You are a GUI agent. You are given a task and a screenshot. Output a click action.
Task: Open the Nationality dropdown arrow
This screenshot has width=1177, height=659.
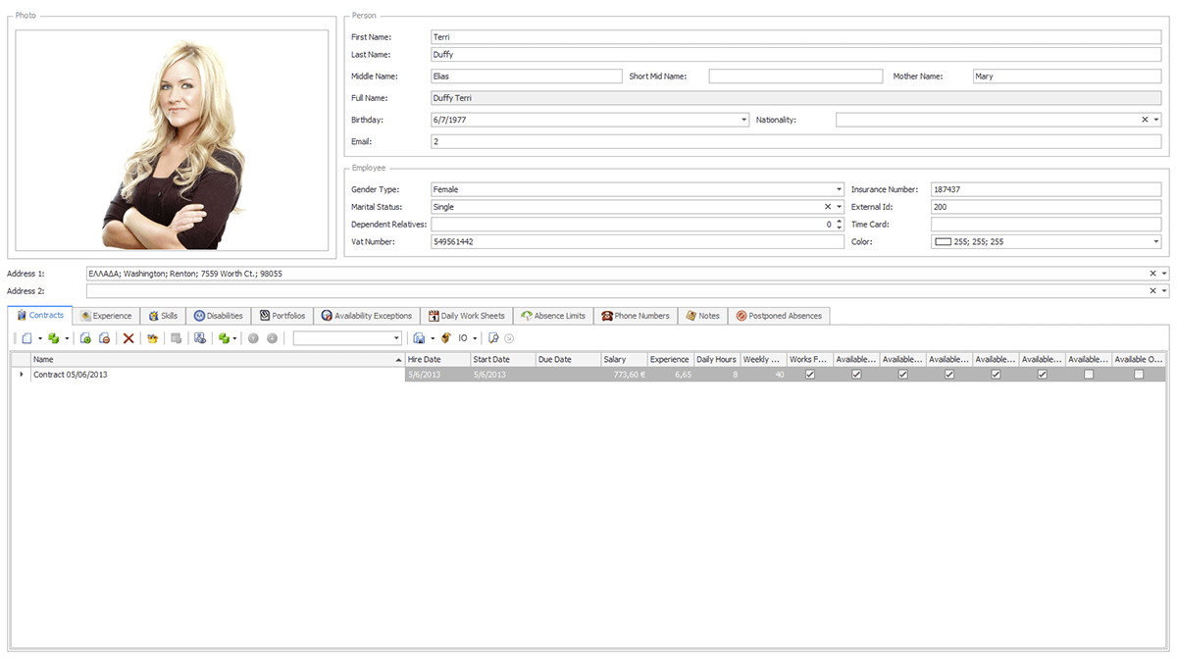1157,120
